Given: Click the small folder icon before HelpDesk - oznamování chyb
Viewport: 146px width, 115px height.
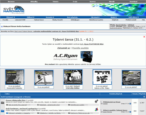Looking at the screenshot, I should pos(38,105).
